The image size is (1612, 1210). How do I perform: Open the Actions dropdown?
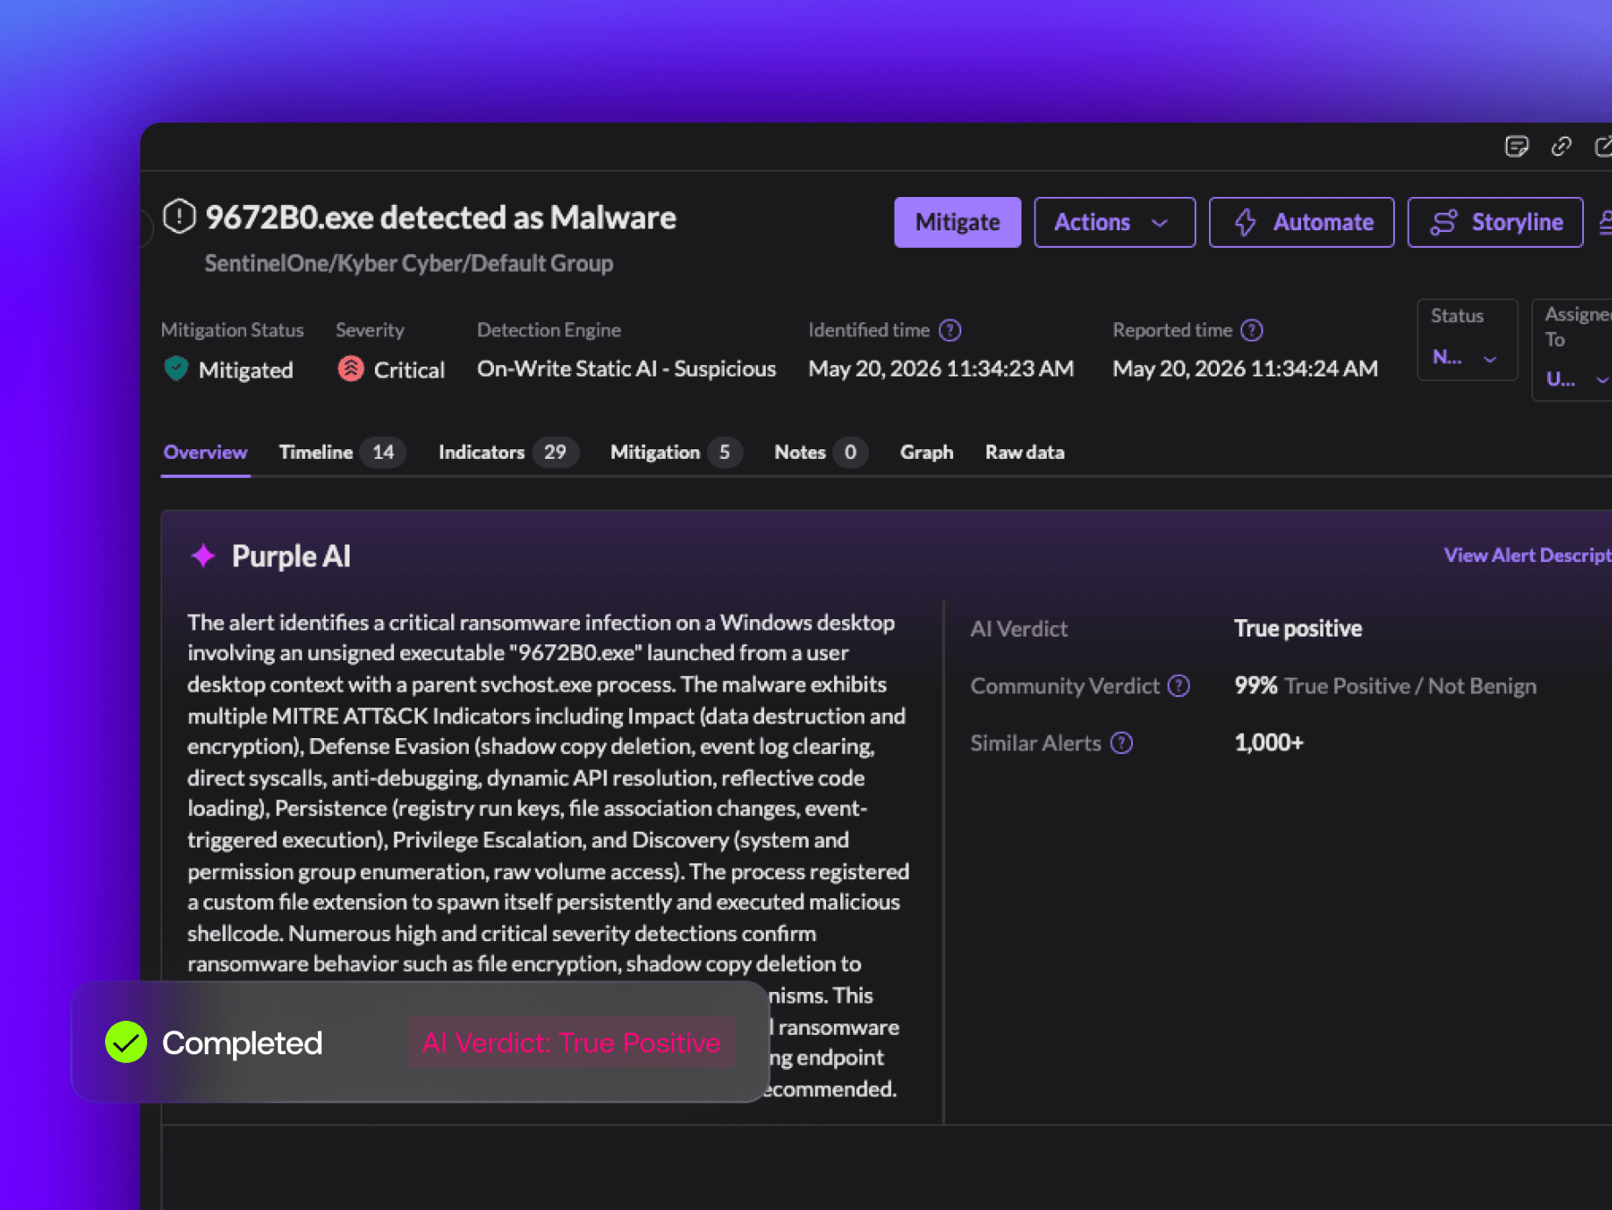pos(1115,222)
